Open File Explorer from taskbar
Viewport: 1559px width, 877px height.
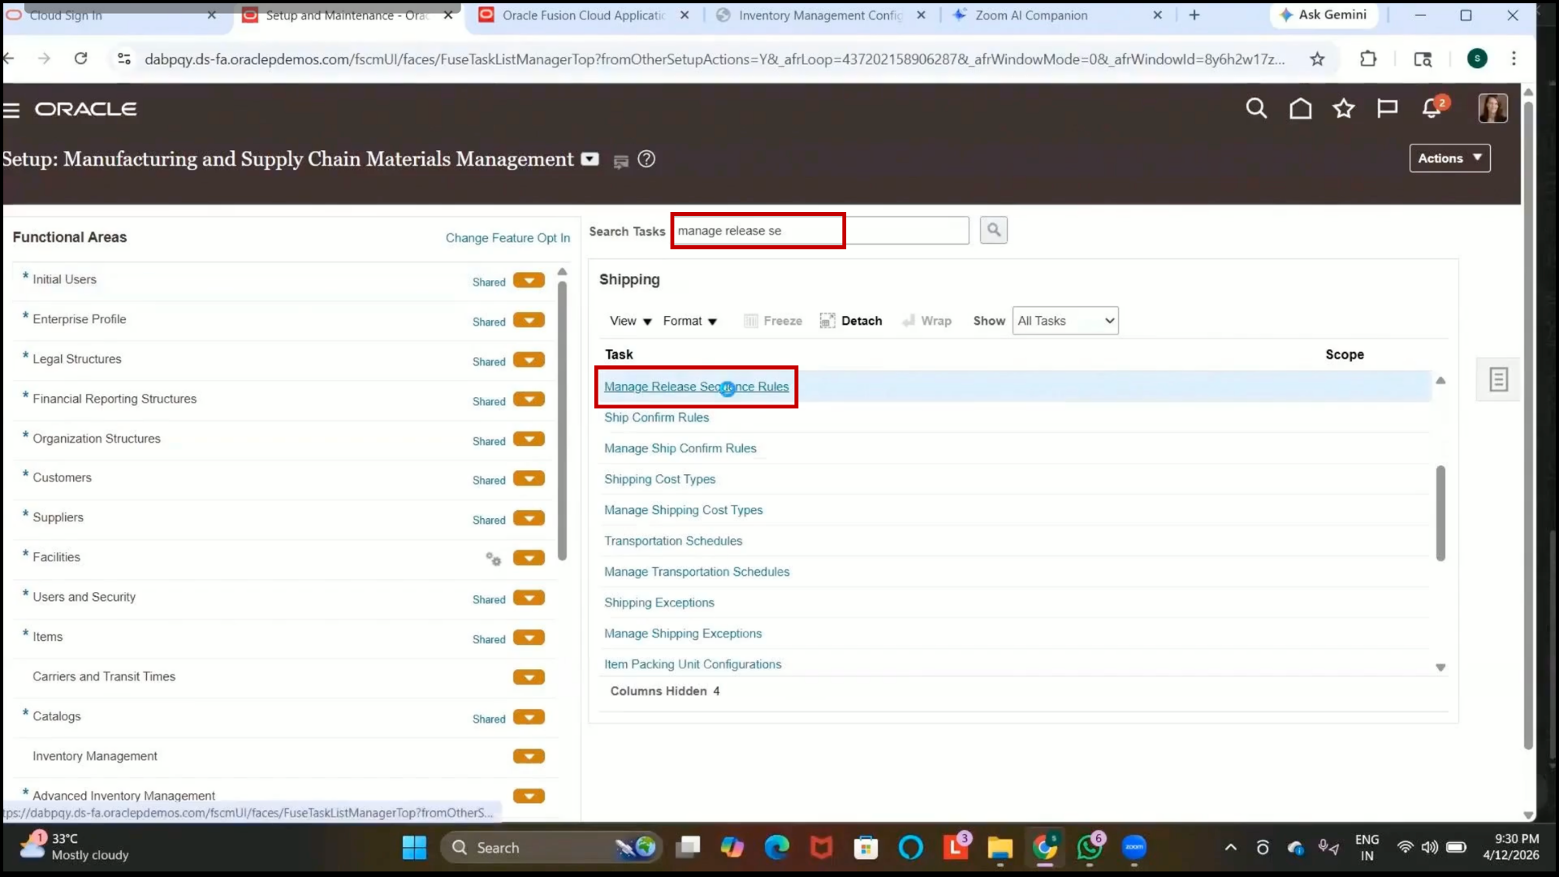click(1000, 848)
